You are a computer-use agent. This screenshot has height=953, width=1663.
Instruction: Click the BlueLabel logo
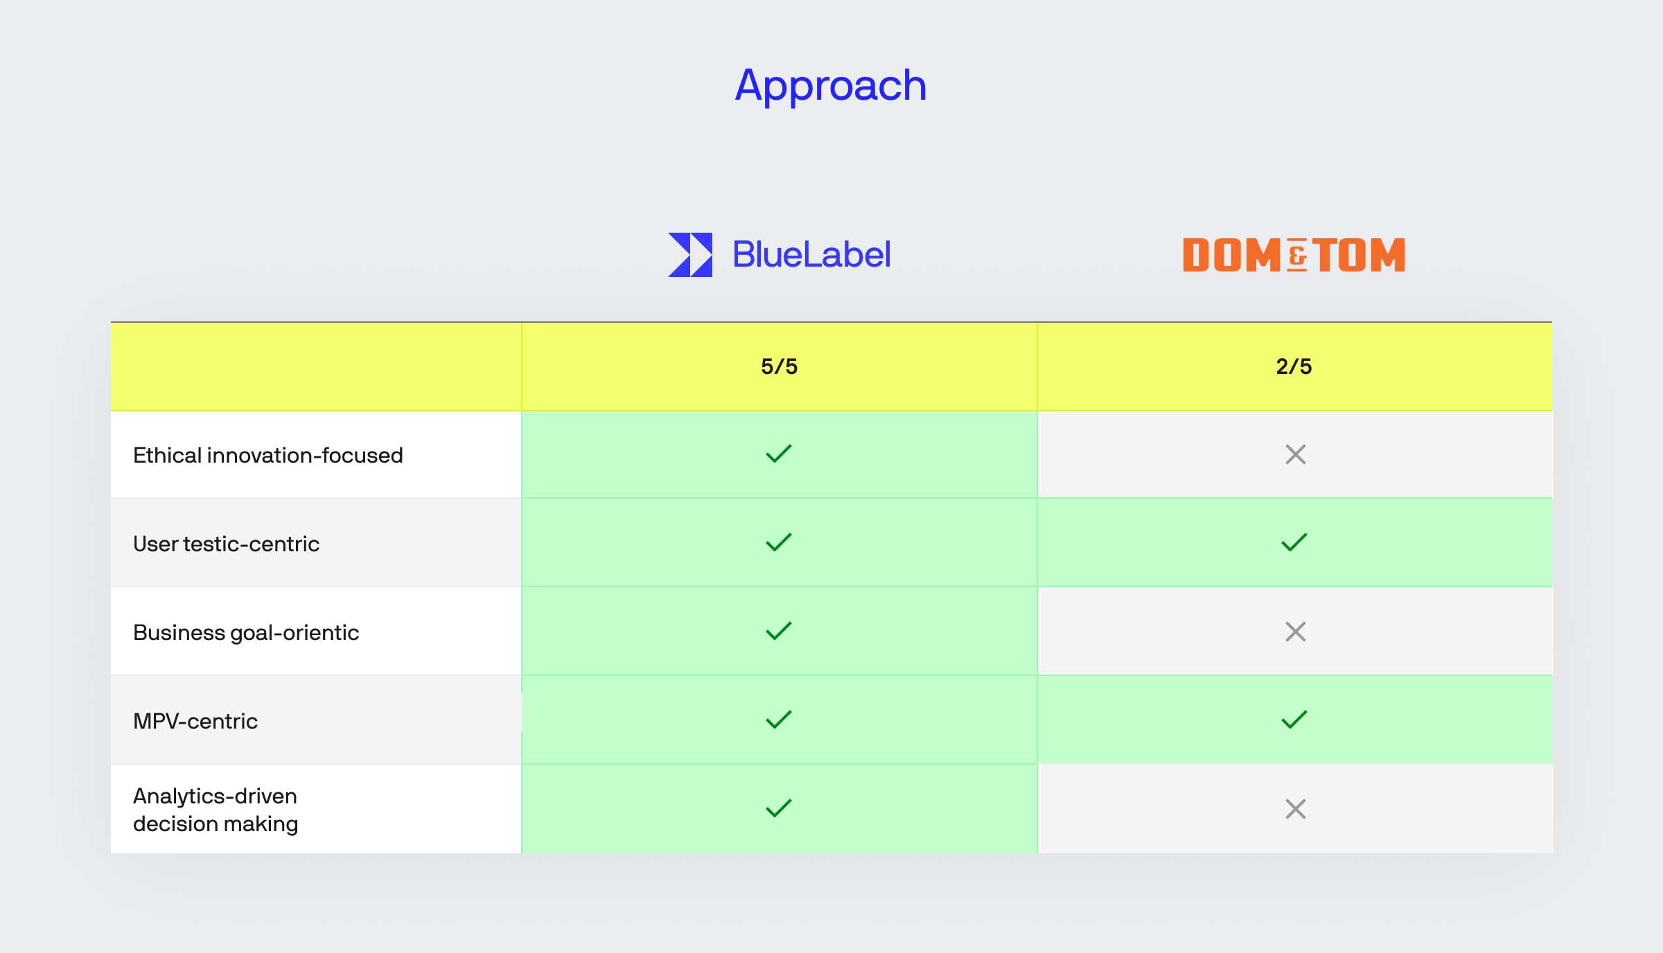[x=779, y=254]
